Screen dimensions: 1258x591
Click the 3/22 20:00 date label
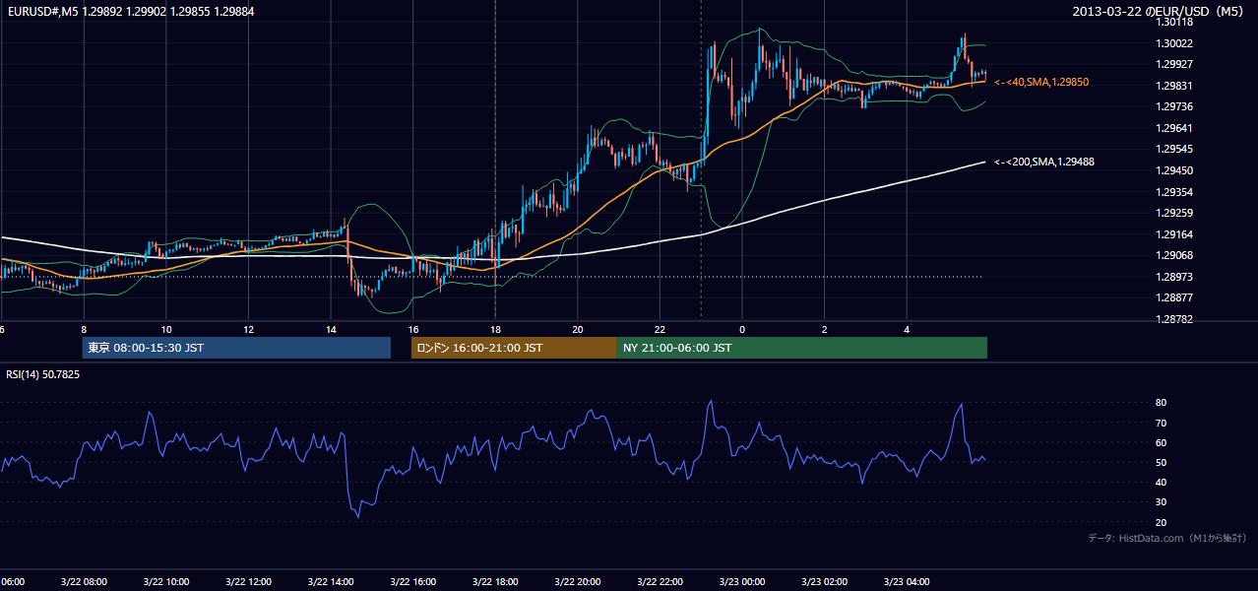tap(578, 582)
